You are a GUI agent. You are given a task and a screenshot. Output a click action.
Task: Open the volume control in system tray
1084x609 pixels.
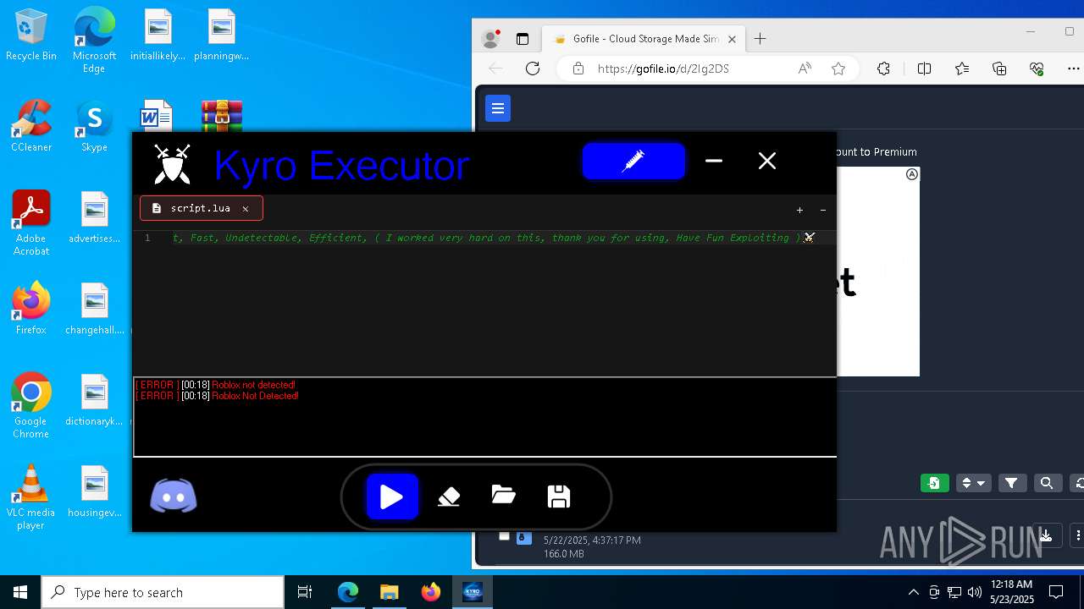975,592
